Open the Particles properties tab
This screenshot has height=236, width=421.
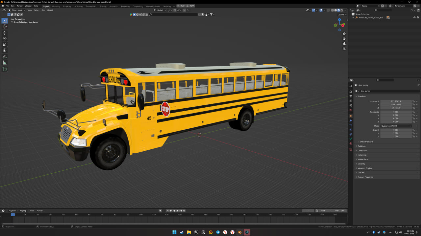click(x=351, y=125)
